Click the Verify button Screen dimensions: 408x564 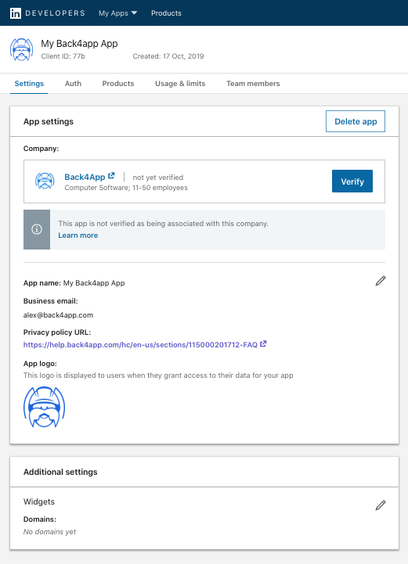[352, 181]
